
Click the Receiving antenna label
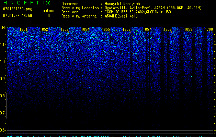(x=79, y=16)
